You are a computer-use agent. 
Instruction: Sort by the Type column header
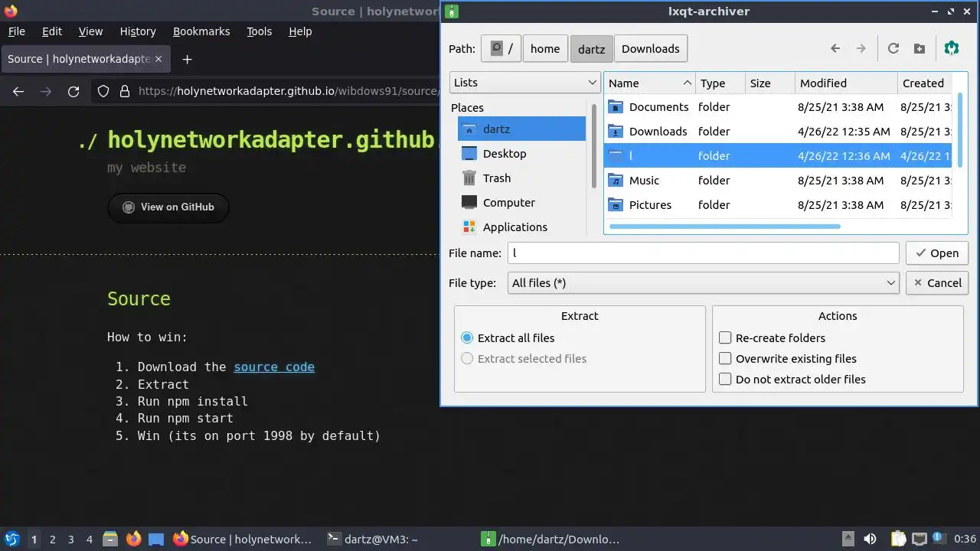[720, 83]
